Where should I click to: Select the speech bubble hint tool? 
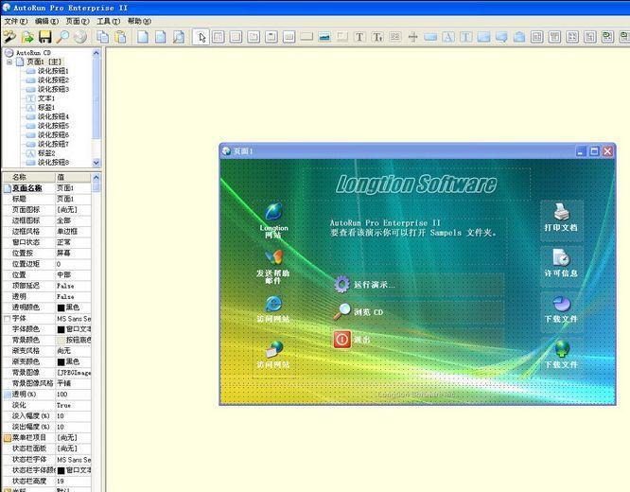point(501,37)
